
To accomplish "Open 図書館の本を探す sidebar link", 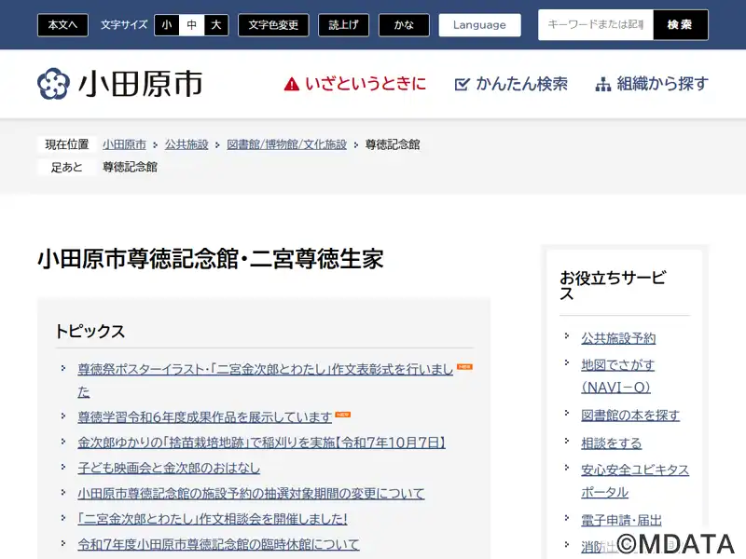I will [630, 416].
